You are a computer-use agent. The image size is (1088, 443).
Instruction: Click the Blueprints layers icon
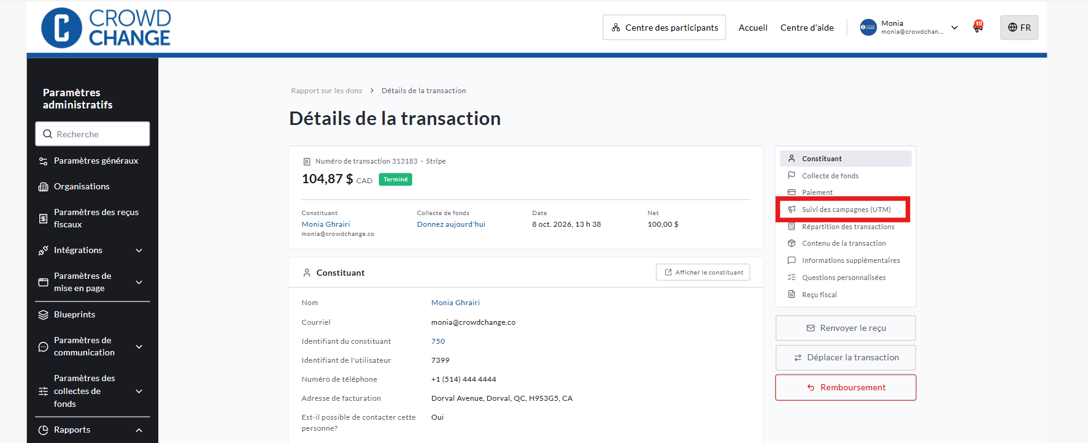coord(44,315)
